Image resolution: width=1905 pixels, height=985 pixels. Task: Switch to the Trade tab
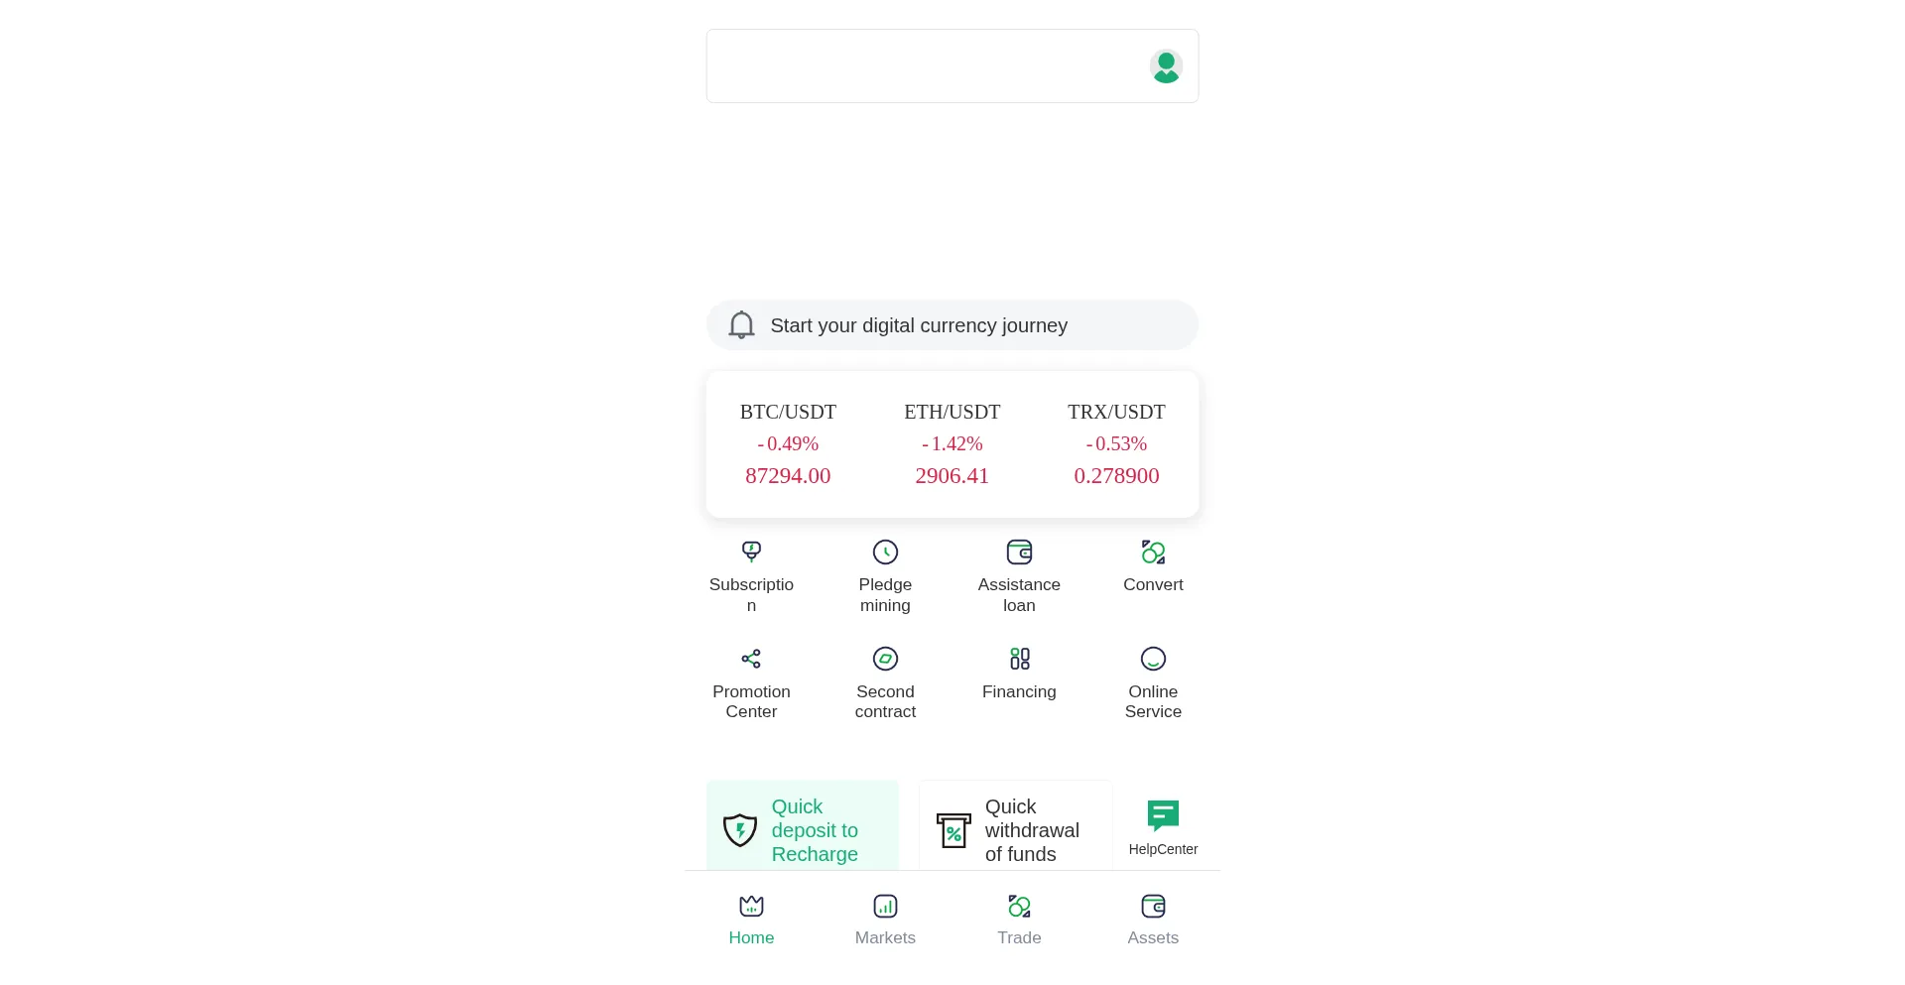1019,920
